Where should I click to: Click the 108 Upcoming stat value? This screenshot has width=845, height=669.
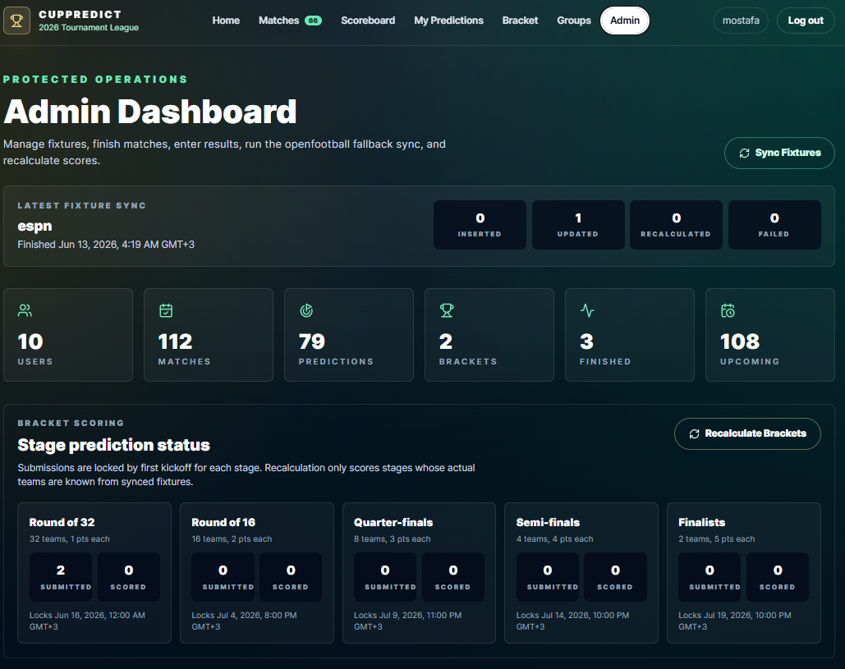pyautogui.click(x=740, y=341)
